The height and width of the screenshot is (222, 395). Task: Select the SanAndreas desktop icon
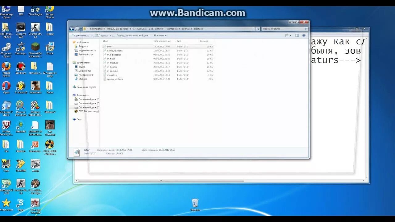[x=35, y=88]
